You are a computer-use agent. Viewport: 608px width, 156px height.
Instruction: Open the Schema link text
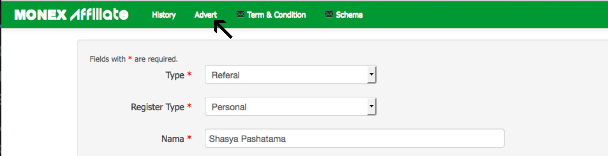(x=349, y=15)
